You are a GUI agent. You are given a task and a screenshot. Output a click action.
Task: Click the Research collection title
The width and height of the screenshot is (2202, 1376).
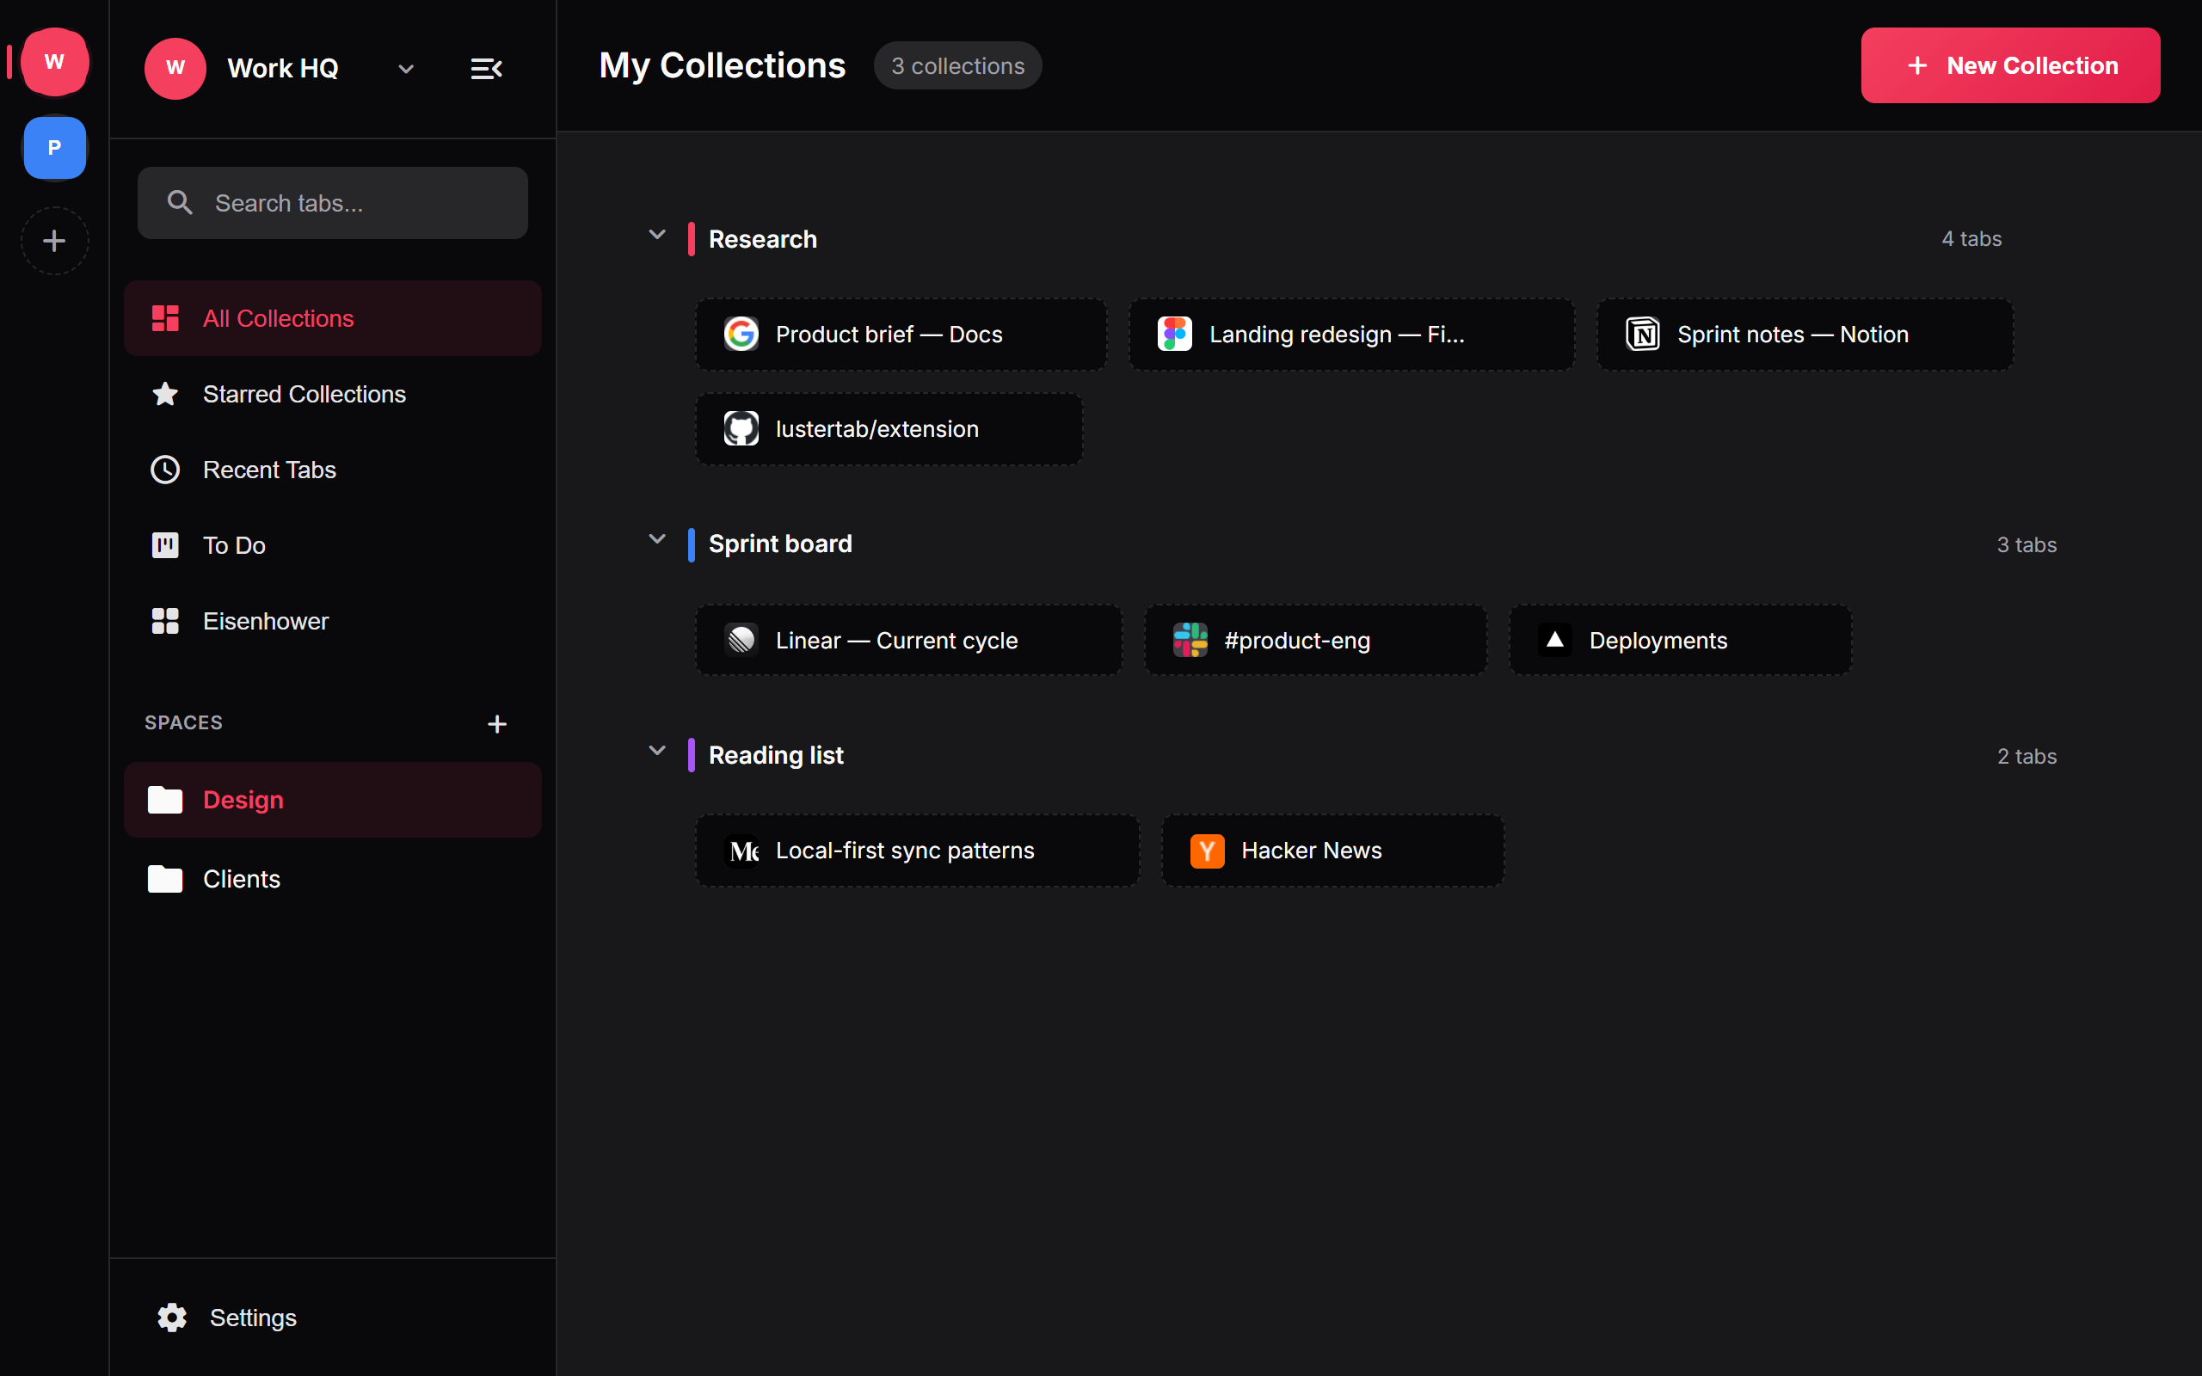[762, 239]
